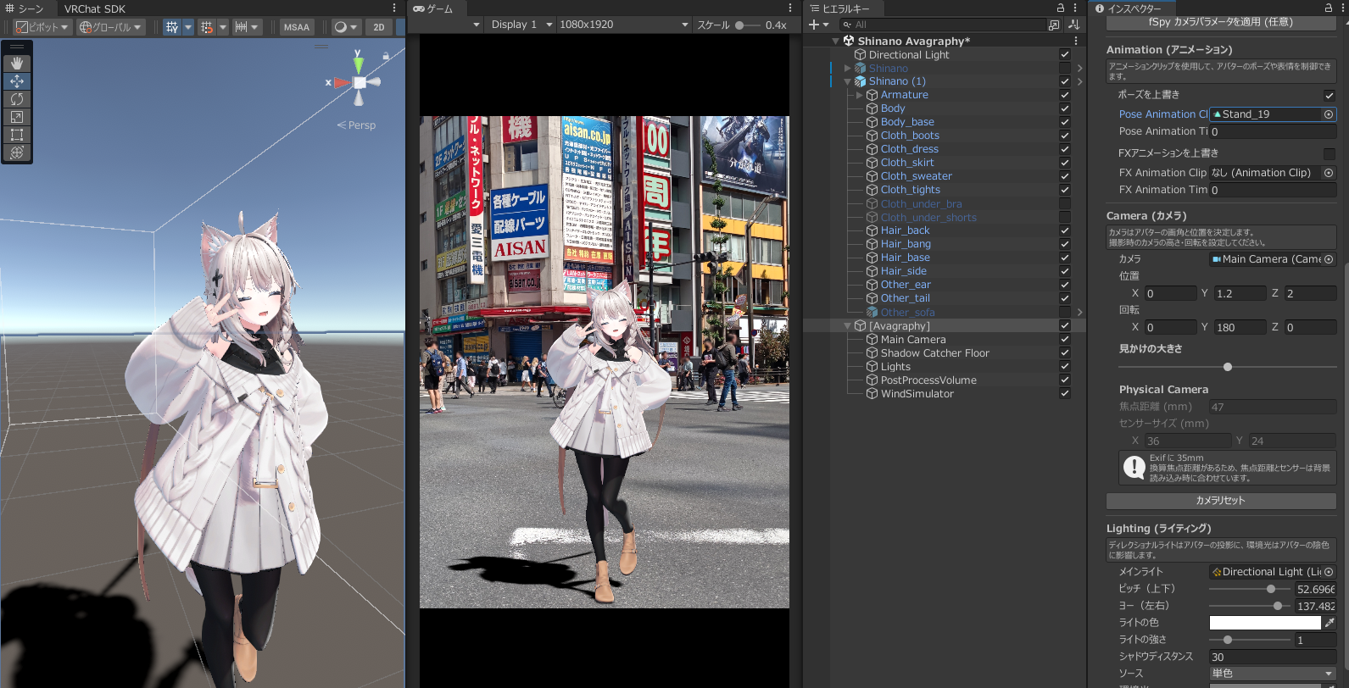
Task: Toggle Directional Light active checkbox in hierarchy
Action: pyautogui.click(x=1065, y=54)
